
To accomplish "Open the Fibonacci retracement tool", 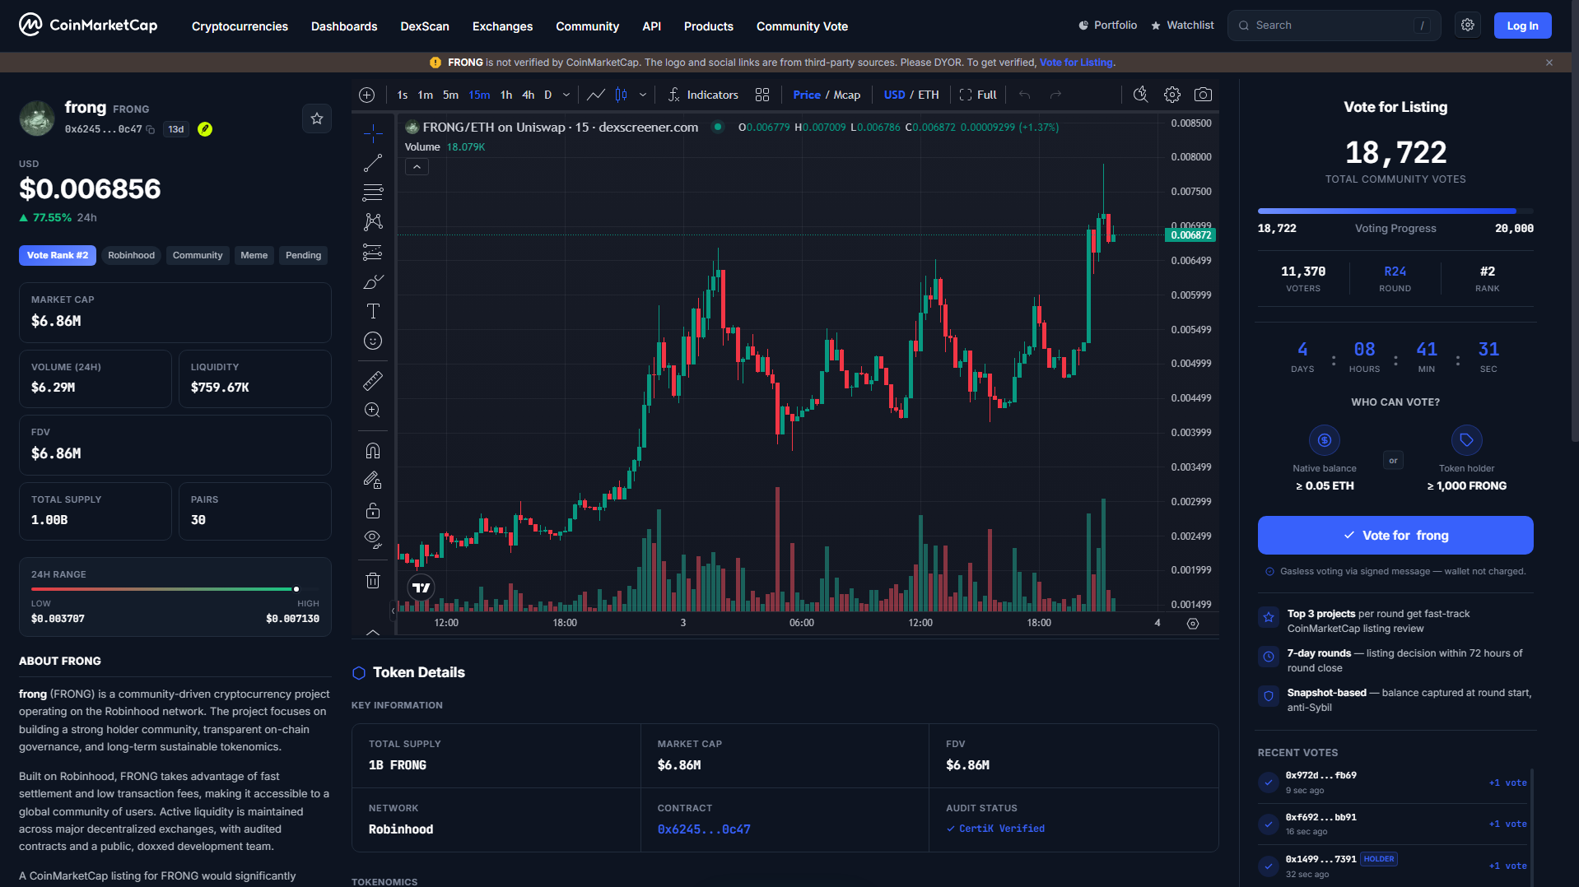I will pos(373,193).
